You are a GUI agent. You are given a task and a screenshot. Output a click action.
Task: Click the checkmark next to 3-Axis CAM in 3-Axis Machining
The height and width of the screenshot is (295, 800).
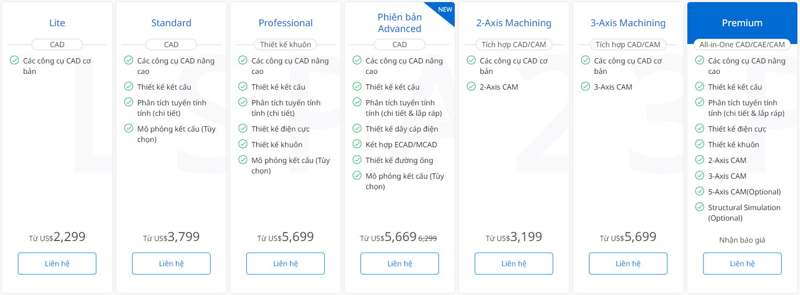[x=585, y=86]
